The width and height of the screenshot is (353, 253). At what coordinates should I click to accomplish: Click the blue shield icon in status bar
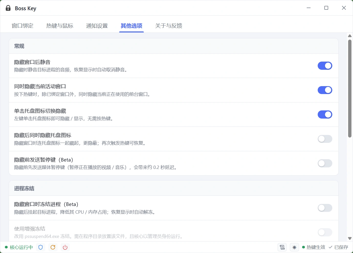pyautogui.click(x=40, y=247)
